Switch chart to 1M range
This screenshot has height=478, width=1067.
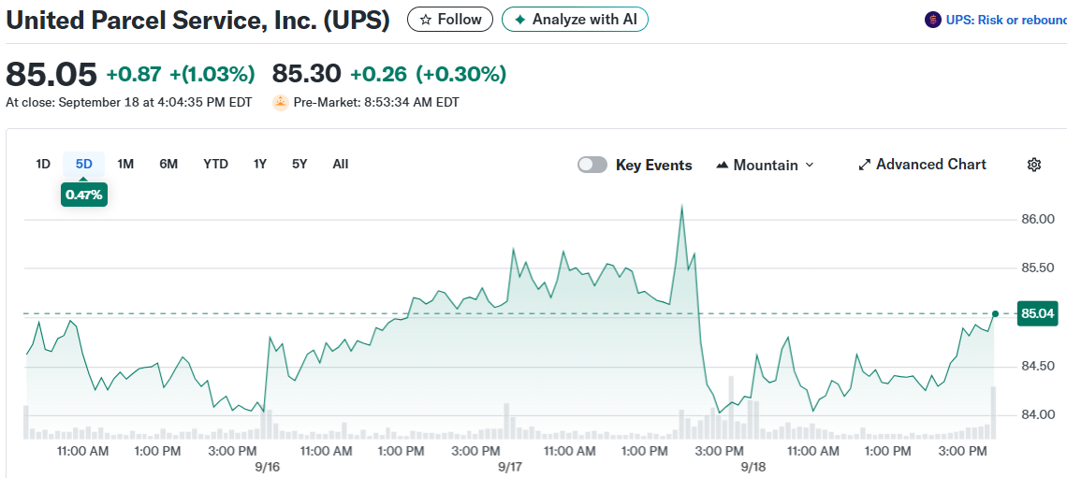coord(125,164)
